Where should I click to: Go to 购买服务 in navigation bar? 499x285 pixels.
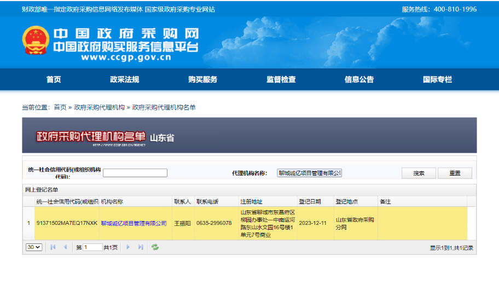pyautogui.click(x=202, y=79)
